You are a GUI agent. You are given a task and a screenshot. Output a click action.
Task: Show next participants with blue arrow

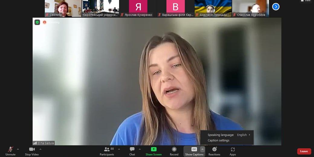pyautogui.click(x=276, y=7)
